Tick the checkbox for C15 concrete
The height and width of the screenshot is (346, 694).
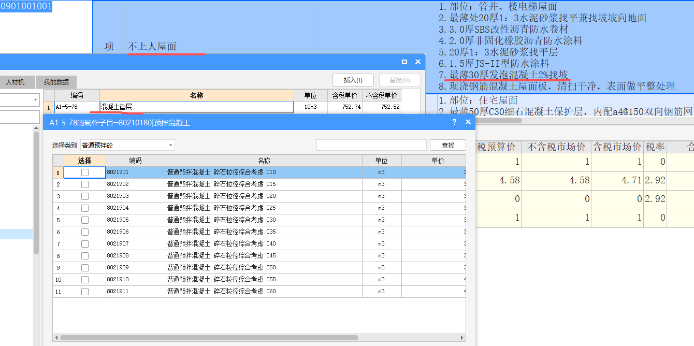click(x=85, y=184)
